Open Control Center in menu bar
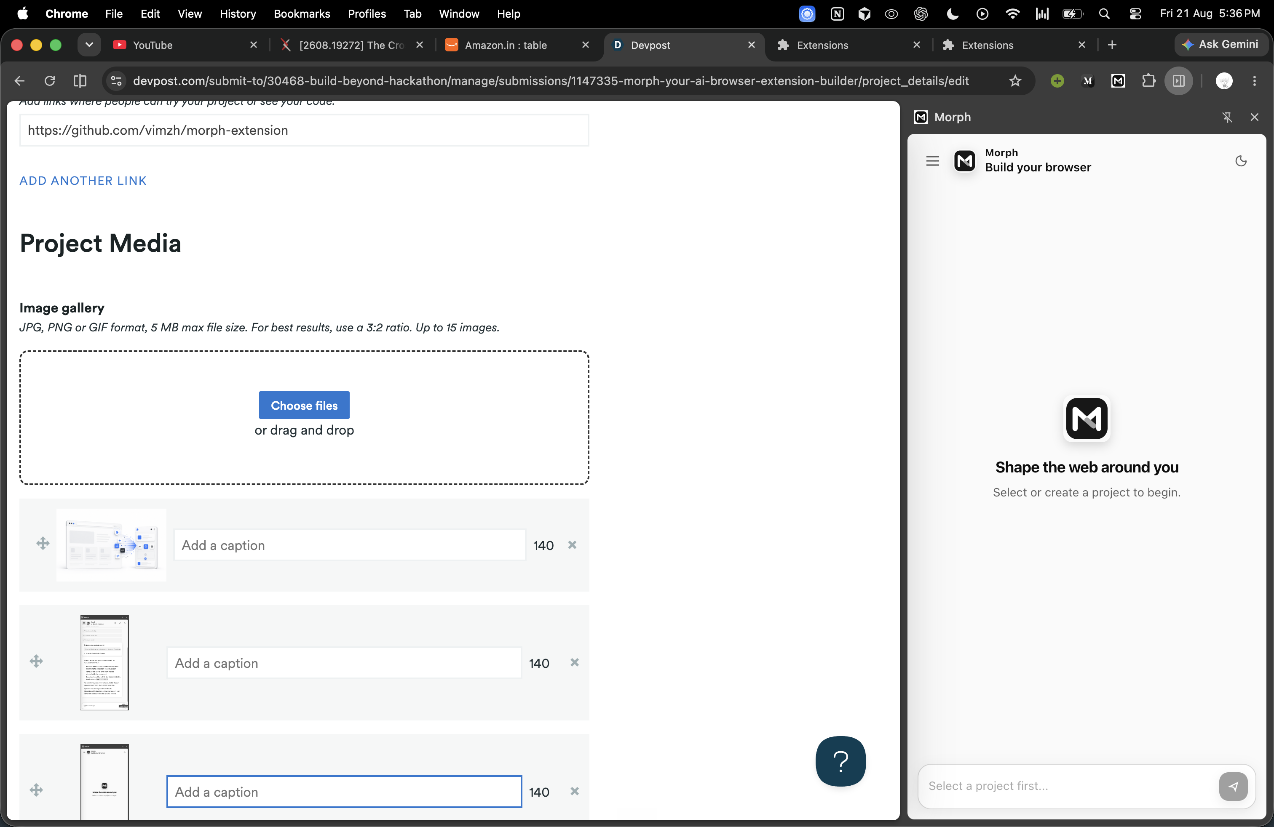1274x827 pixels. tap(1135, 14)
